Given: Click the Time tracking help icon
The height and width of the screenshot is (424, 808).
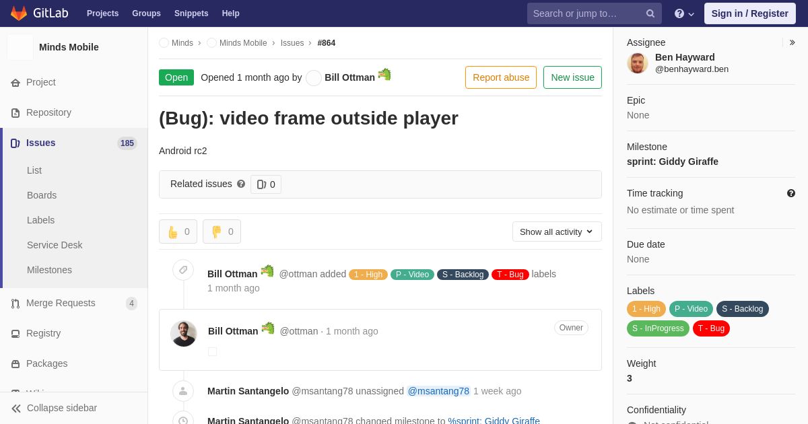Looking at the screenshot, I should (791, 193).
